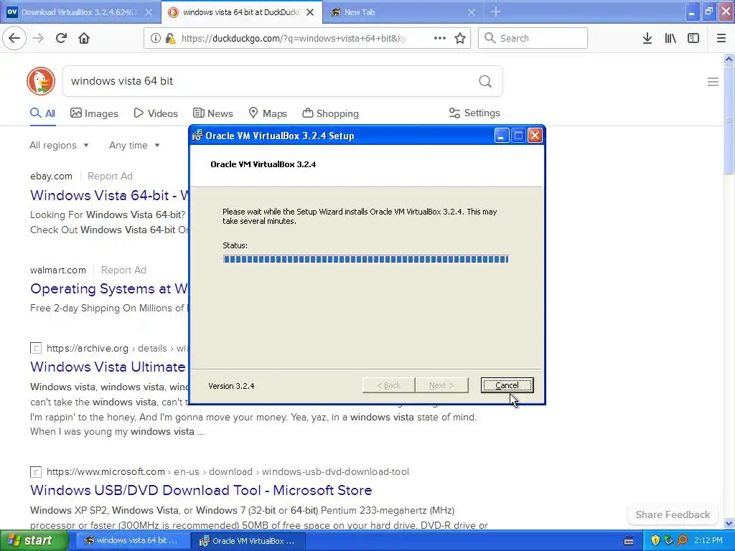This screenshot has height=551, width=735.
Task: Select the Videos search category
Action: [x=156, y=113]
